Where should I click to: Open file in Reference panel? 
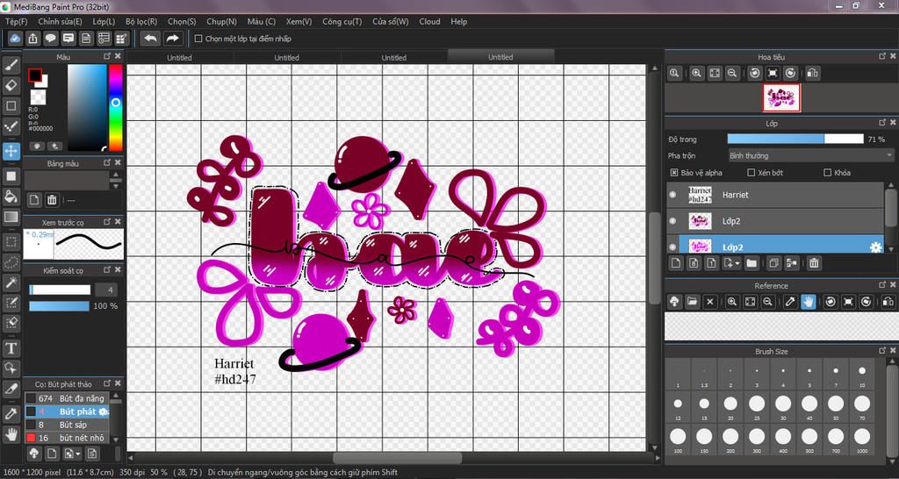point(692,302)
